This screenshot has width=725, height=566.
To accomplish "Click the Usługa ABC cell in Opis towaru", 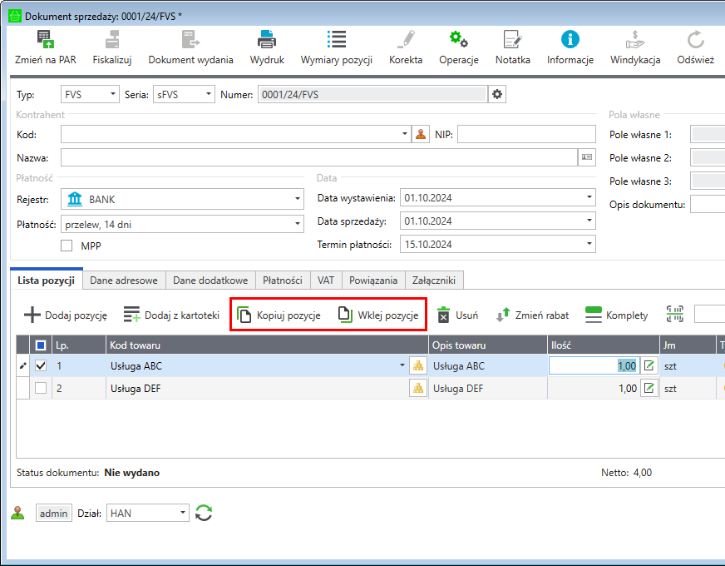I will point(488,366).
